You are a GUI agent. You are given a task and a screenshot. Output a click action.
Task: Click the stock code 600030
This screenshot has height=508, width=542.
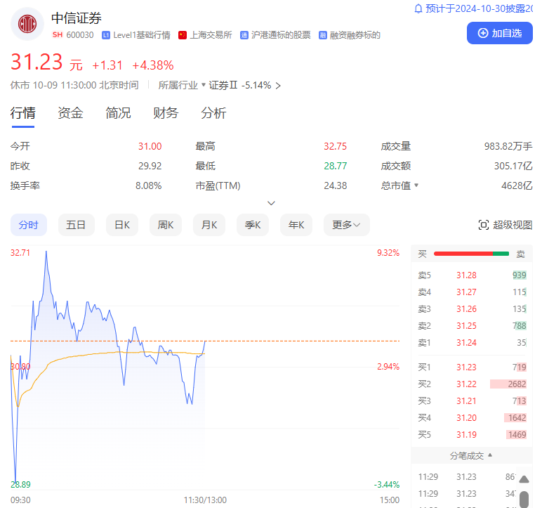pyautogui.click(x=80, y=35)
